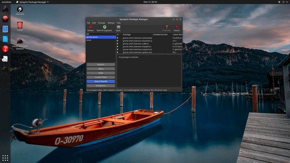290x163 pixels.
Task: Open the top dock icon above the red sphere
Action: click(x=5, y=9)
